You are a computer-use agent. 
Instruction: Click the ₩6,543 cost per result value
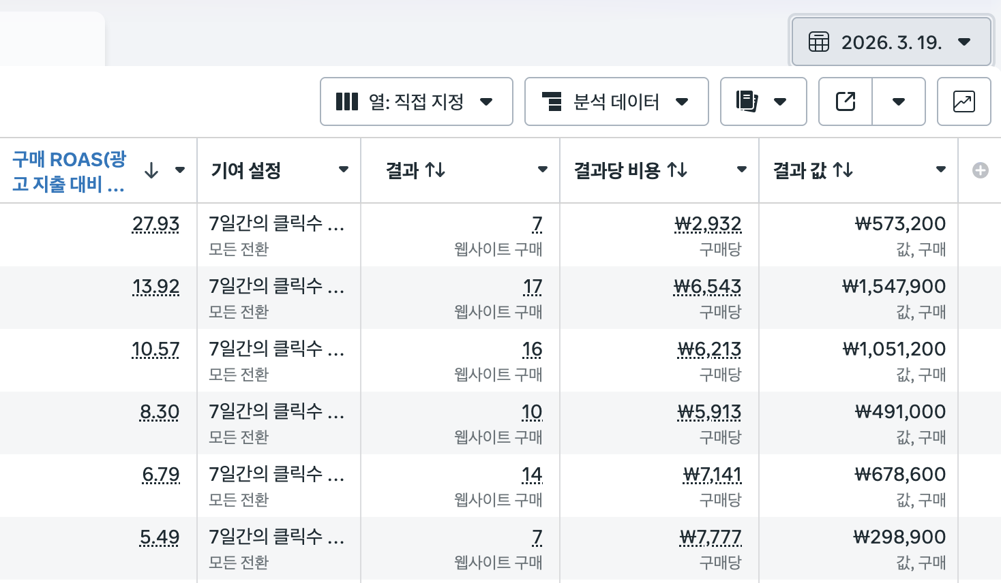pos(707,287)
